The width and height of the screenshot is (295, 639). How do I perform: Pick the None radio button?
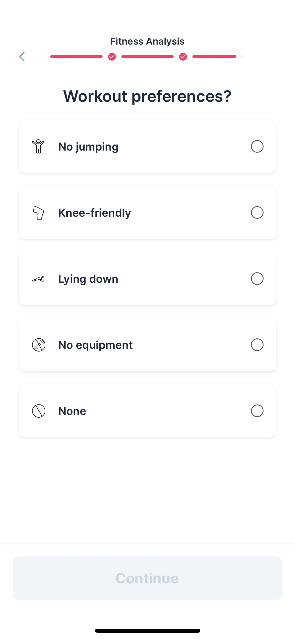(x=257, y=411)
